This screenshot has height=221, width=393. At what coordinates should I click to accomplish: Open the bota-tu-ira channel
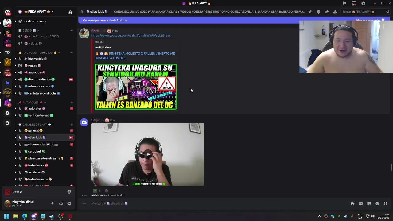[45, 165]
